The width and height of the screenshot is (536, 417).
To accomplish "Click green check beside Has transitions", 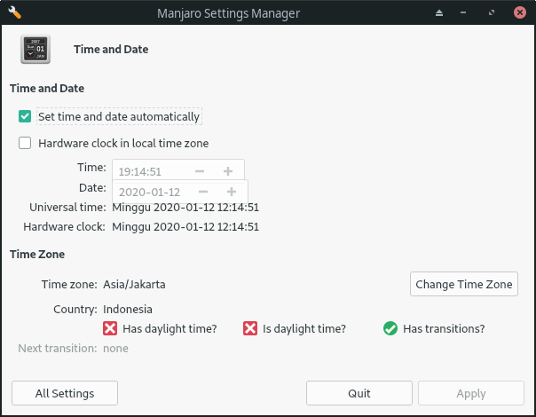I will (x=390, y=328).
